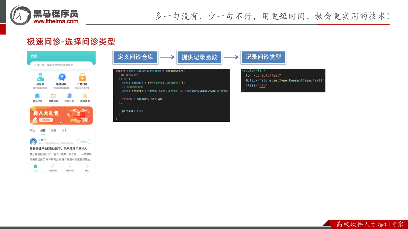
Task: Open 疾病查询 magnifier icon
Action: click(85, 96)
